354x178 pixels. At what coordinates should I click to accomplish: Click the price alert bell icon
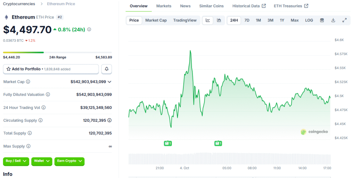tap(106, 69)
